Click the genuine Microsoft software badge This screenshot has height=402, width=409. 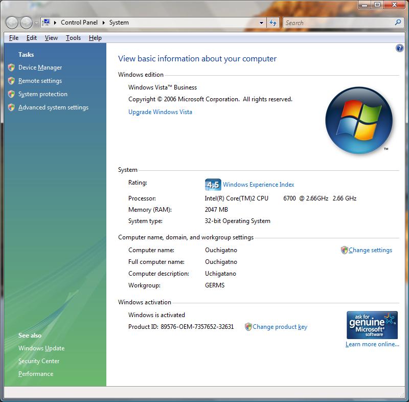point(372,325)
